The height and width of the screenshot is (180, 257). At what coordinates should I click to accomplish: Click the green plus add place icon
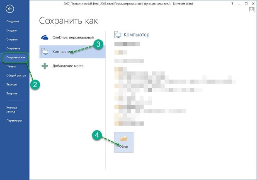[45, 66]
